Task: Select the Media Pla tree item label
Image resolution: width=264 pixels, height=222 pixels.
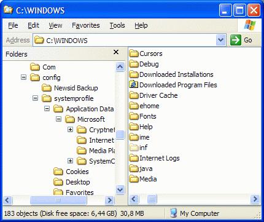Action: 102,151
